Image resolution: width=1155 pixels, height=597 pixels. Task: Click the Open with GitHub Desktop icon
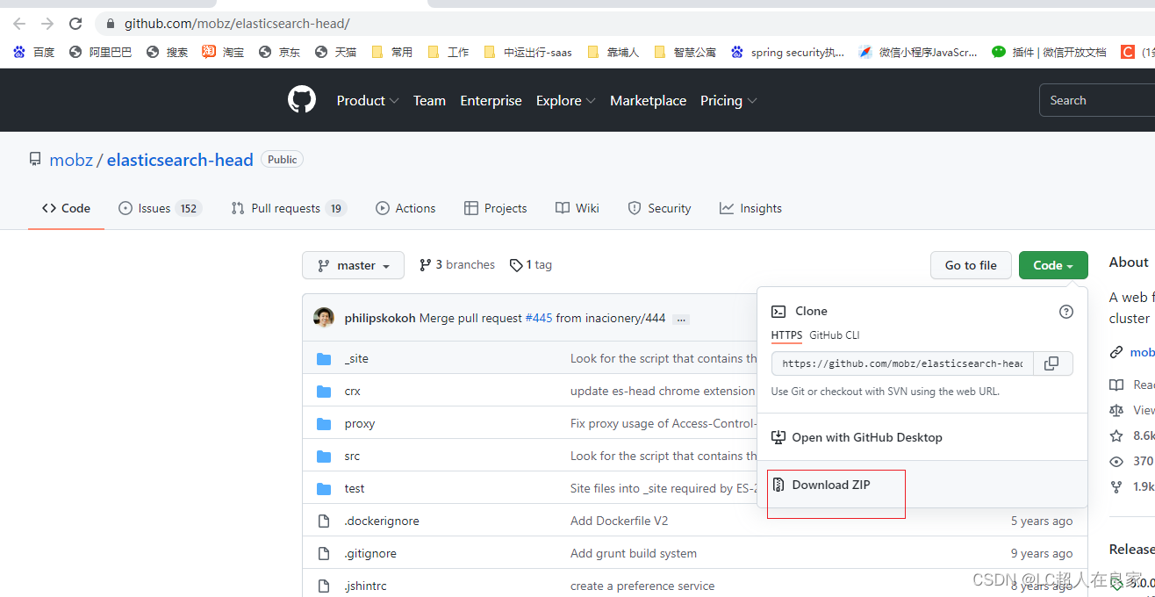click(778, 437)
